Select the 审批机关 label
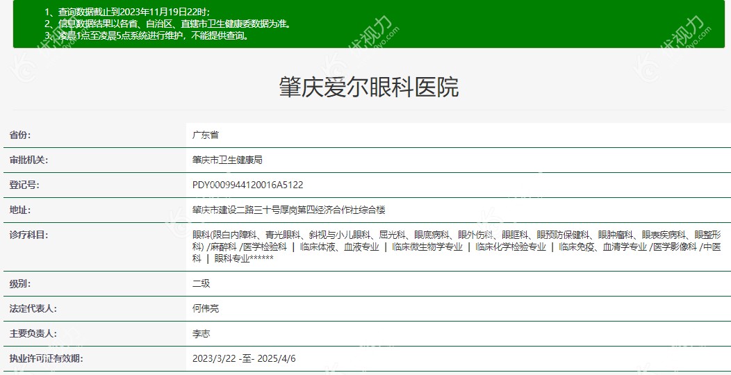The height and width of the screenshot is (375, 731). pos(29,160)
